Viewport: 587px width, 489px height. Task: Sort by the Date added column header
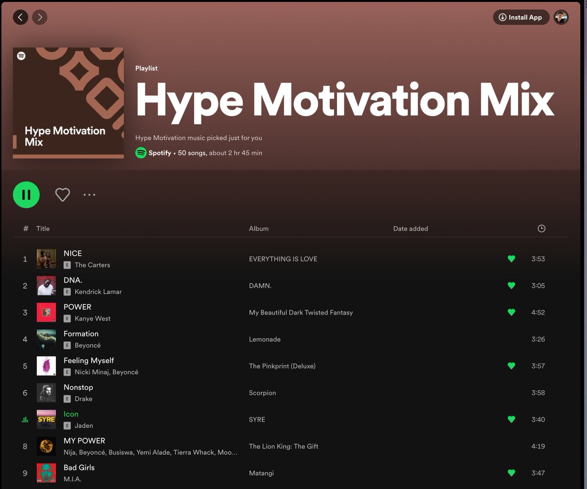[410, 228]
